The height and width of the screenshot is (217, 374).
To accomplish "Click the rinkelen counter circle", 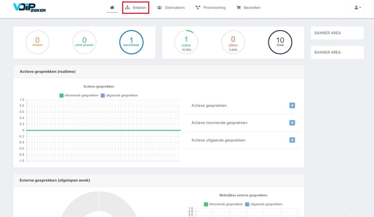I will pyautogui.click(x=38, y=42).
